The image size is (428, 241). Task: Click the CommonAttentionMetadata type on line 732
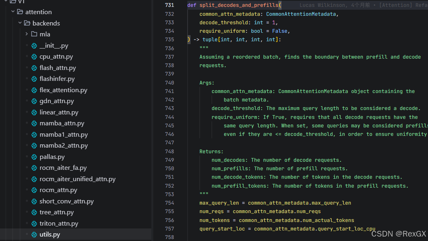[x=301, y=14]
